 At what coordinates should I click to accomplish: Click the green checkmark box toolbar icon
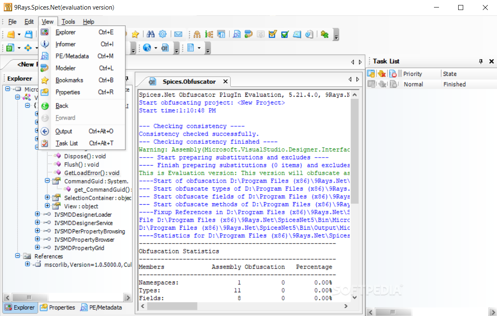[x=285, y=34]
